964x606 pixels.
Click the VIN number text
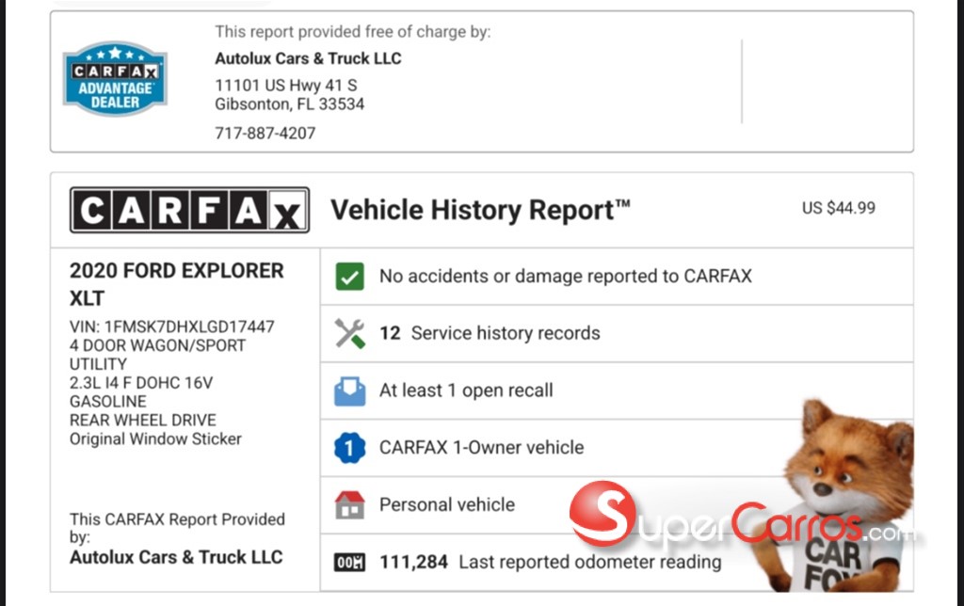point(172,327)
